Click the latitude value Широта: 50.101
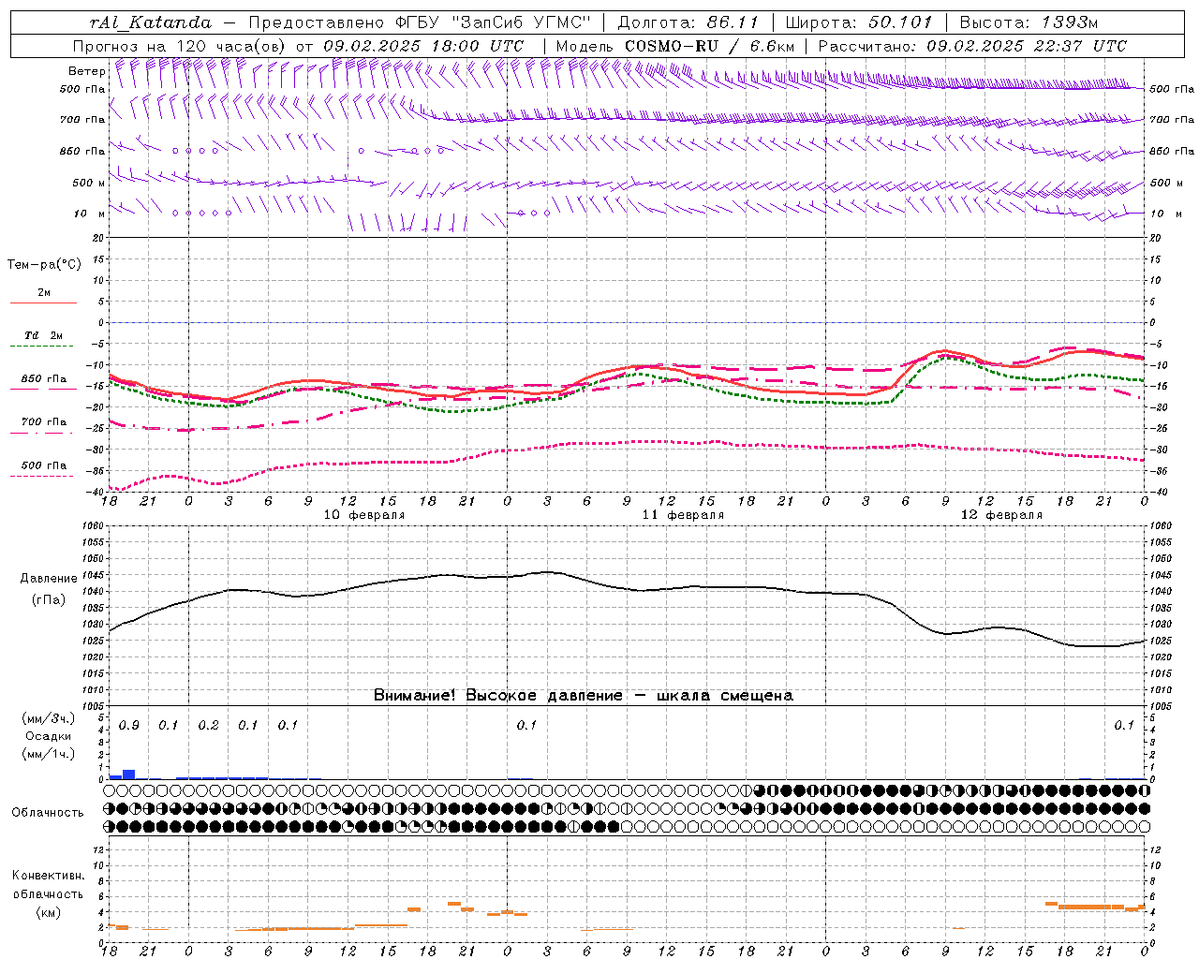This screenshot has height=959, width=1199. pos(859,22)
